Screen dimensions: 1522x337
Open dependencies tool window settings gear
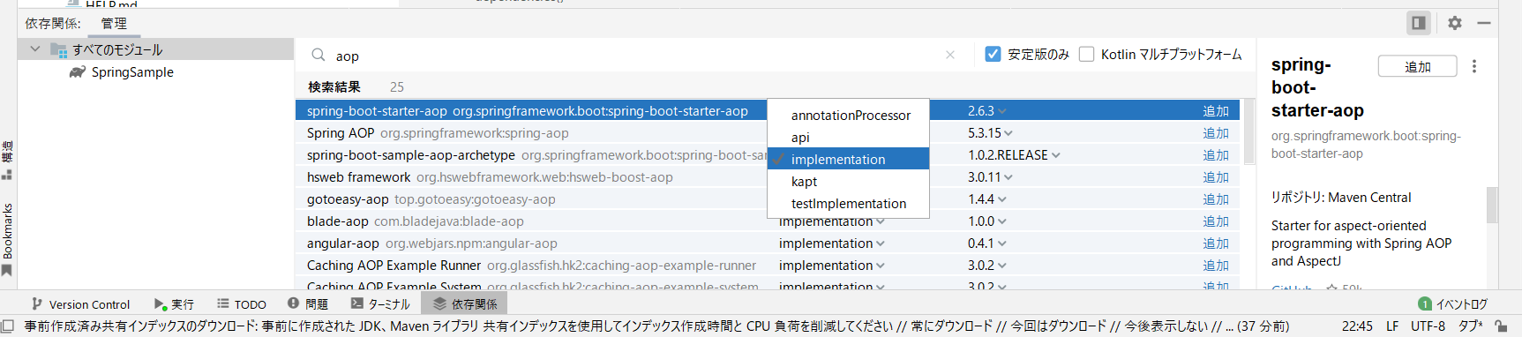(x=1455, y=23)
